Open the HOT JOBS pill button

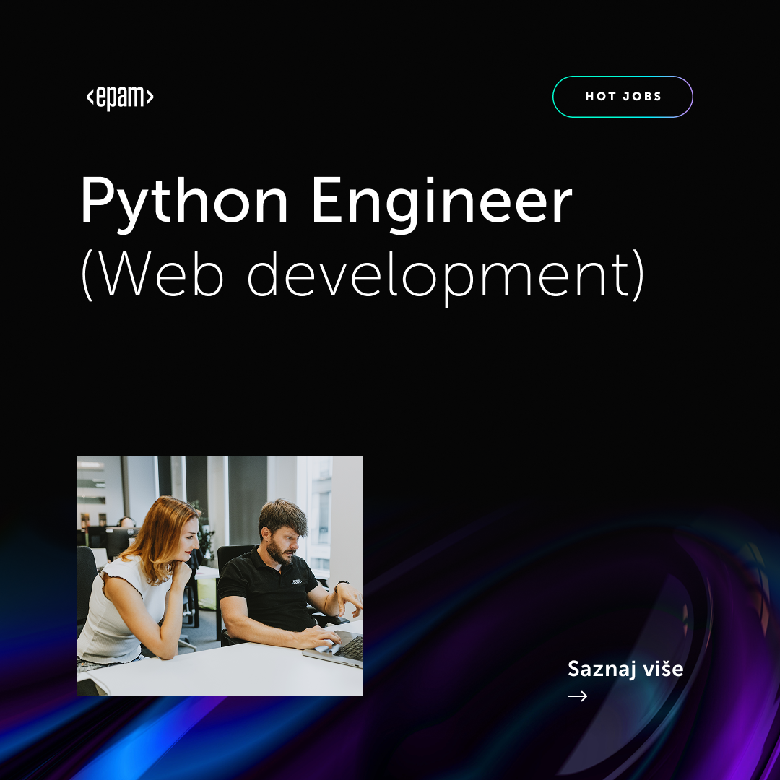pyautogui.click(x=623, y=97)
